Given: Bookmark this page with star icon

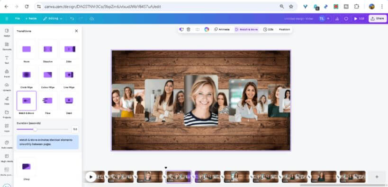Looking at the screenshot, I should (291, 7).
